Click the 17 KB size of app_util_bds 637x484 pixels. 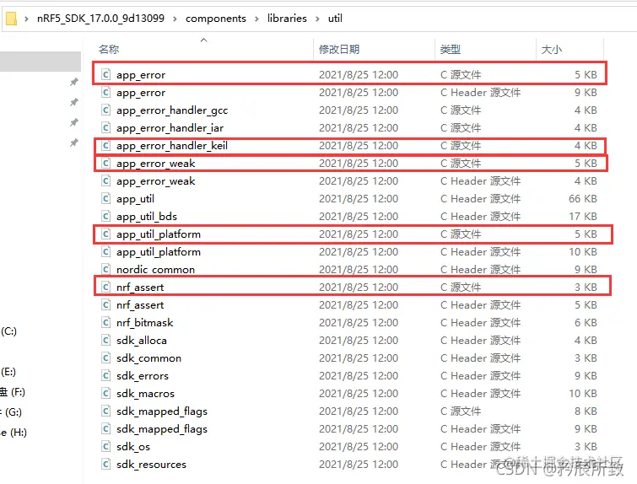[x=583, y=217]
